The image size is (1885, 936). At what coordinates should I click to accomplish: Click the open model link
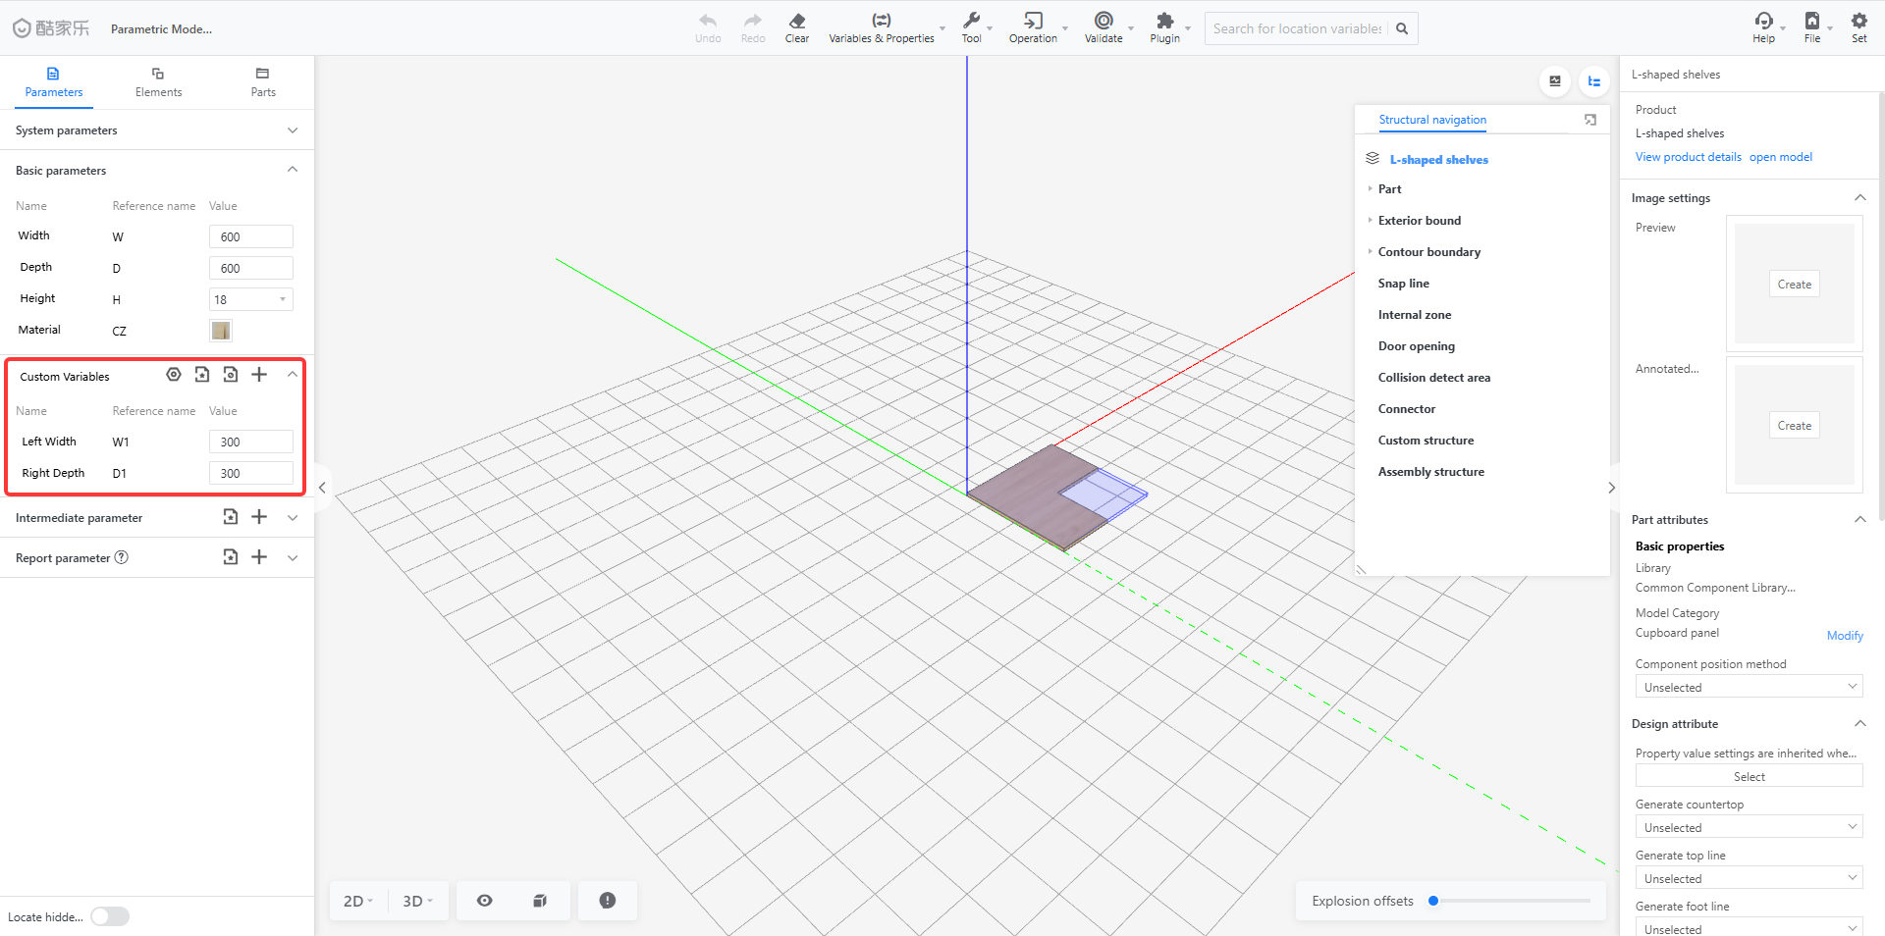1780,157
